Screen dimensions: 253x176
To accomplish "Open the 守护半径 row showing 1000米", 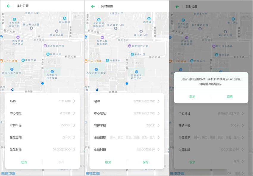I will point(42,125).
